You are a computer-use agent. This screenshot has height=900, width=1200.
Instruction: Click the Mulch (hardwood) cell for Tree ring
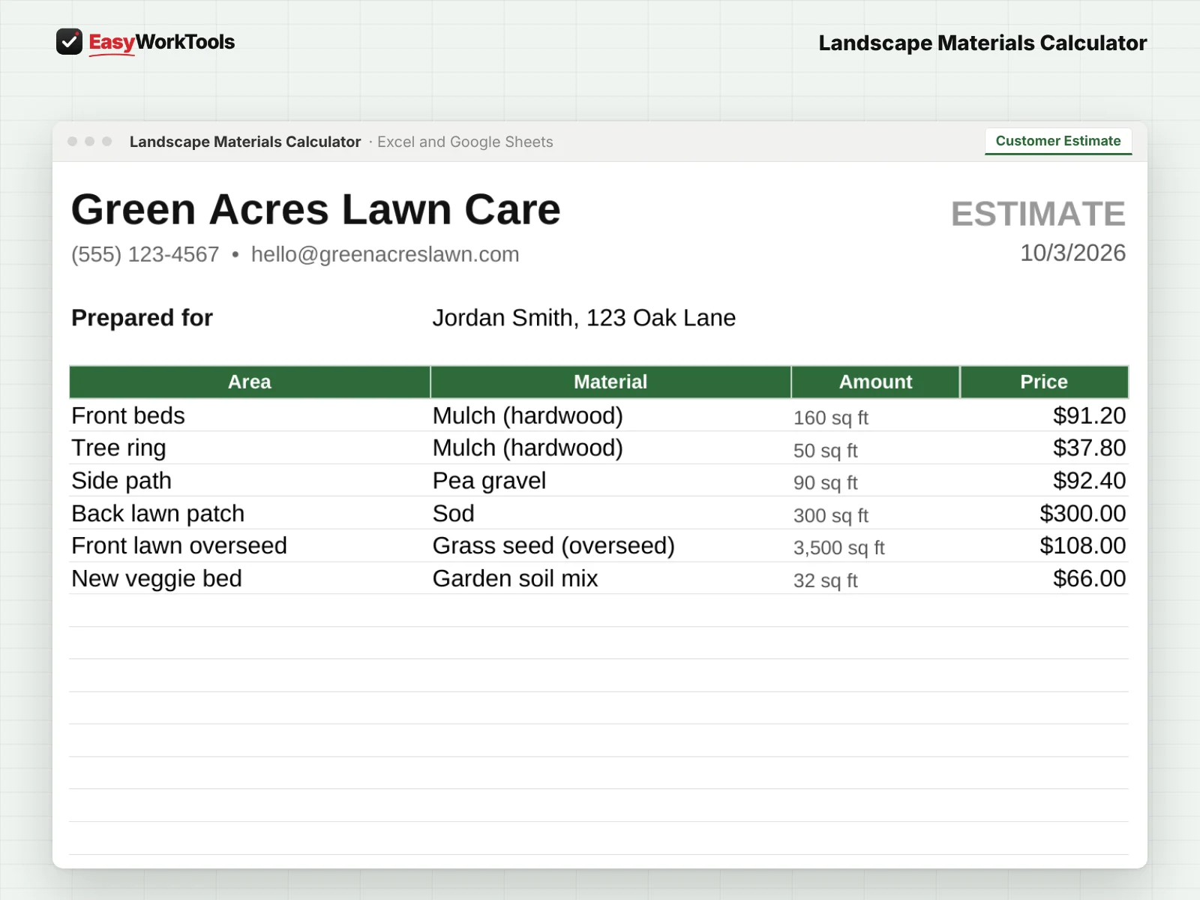coord(610,448)
